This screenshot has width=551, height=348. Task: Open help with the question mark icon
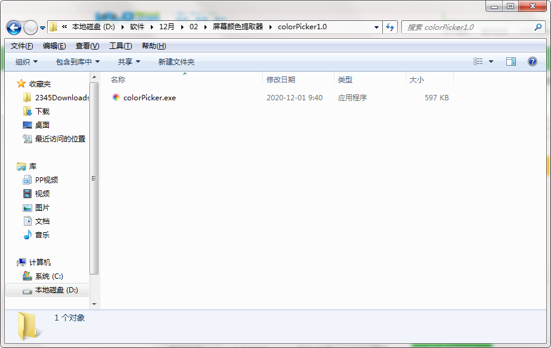pos(533,61)
